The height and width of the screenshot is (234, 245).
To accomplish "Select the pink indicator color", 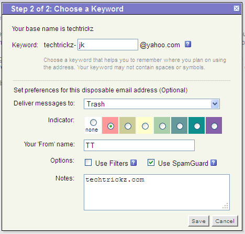I will tap(110, 126).
